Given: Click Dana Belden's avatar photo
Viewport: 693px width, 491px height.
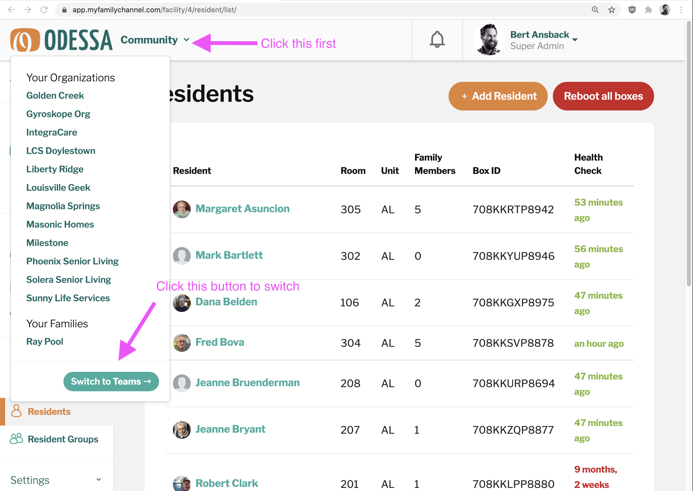Looking at the screenshot, I should click(x=182, y=303).
